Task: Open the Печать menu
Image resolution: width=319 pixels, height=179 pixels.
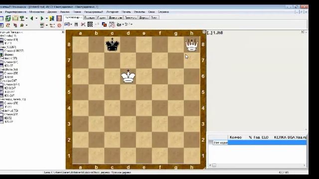Action: click(126, 12)
